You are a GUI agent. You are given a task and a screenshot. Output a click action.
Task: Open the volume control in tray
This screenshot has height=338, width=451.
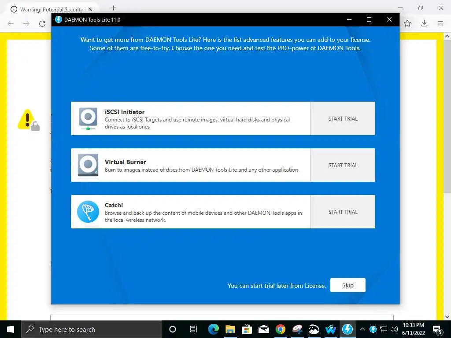coord(394,329)
